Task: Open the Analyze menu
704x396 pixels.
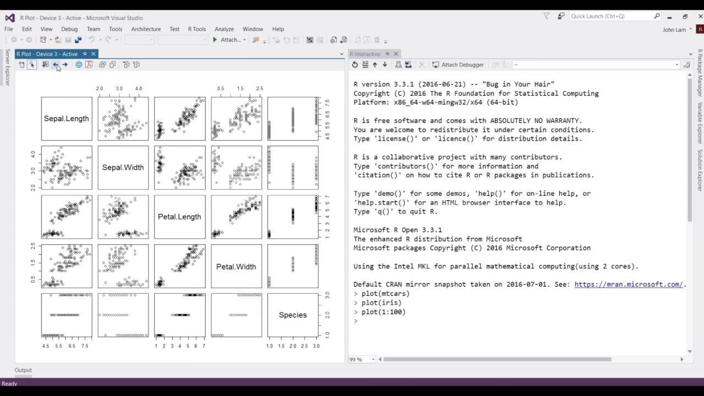Action: (224, 29)
